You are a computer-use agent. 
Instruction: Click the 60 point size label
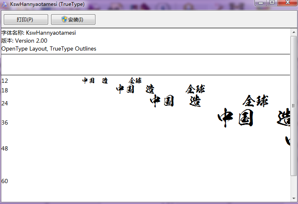pos(5,181)
